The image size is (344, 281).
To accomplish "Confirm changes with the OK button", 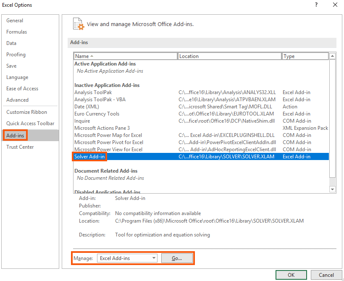I will 291,274.
